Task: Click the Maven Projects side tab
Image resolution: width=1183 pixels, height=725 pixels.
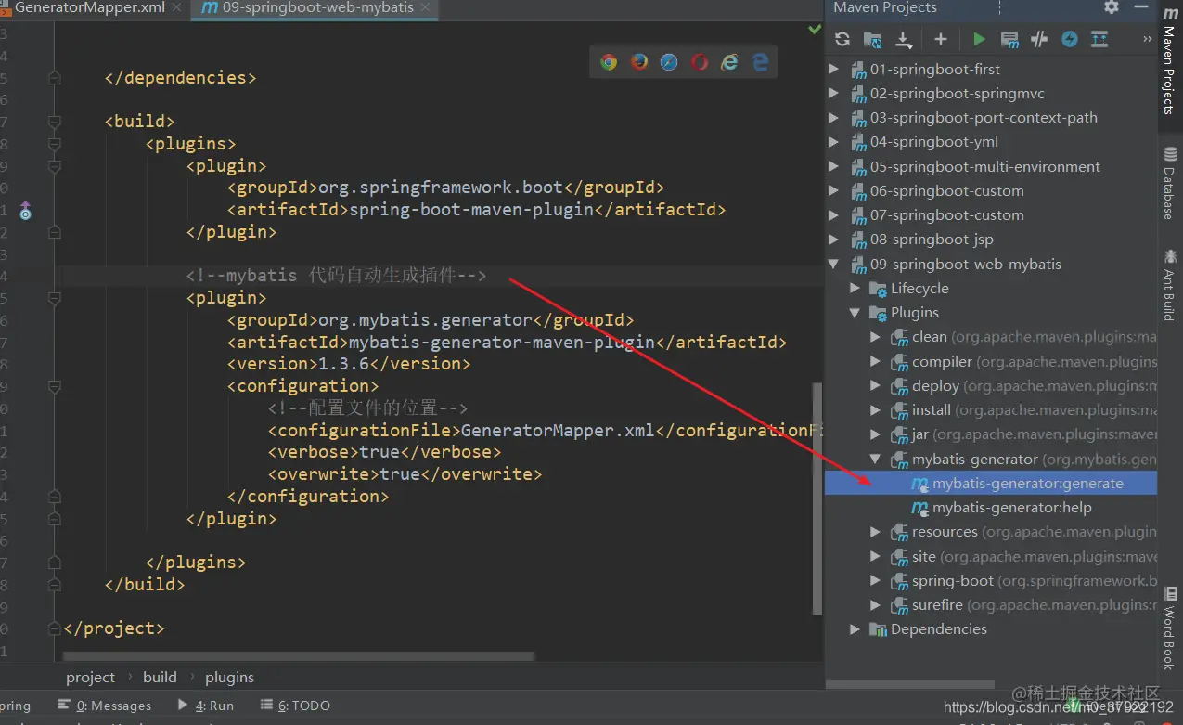Action: 1170,61
